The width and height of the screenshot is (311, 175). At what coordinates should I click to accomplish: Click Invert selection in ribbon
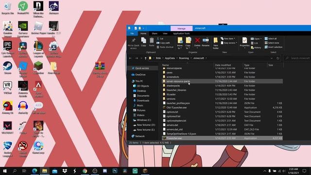pos(274,47)
